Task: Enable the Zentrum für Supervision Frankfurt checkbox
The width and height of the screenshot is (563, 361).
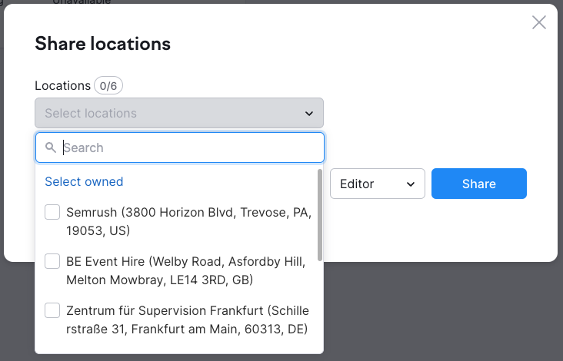Action: (x=52, y=310)
